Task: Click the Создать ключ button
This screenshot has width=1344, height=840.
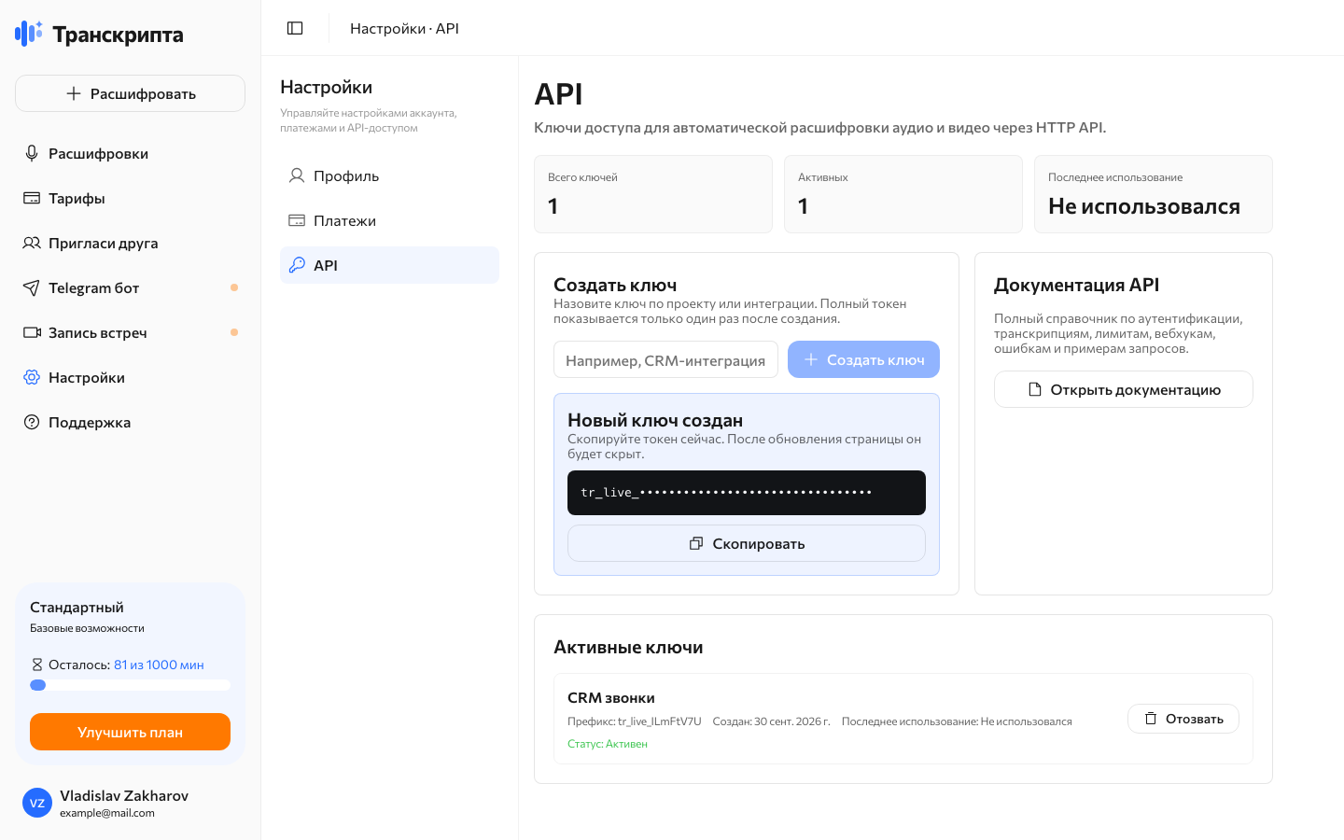Action: pos(863,359)
